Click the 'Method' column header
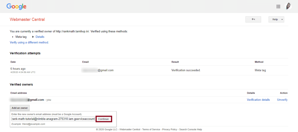This screenshot has height=132, width=298. tap(259, 62)
